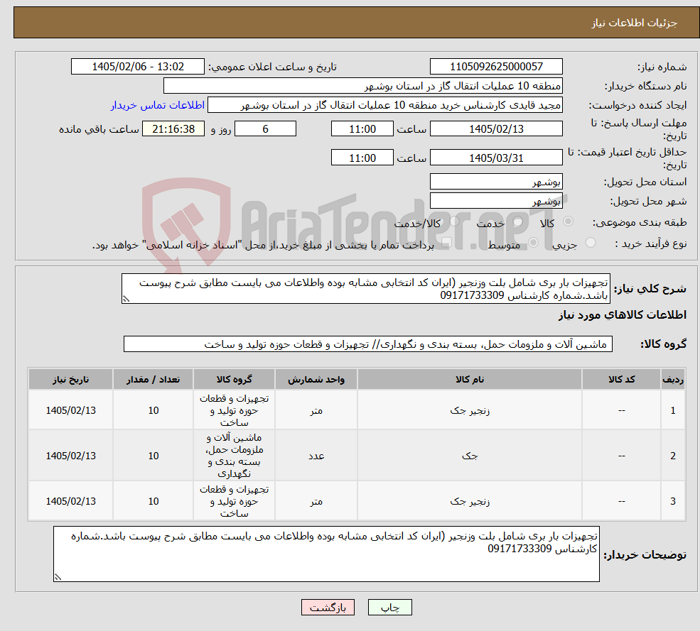This screenshot has width=700, height=631.
Task: Click جک item name in row 2
Action: [470, 456]
